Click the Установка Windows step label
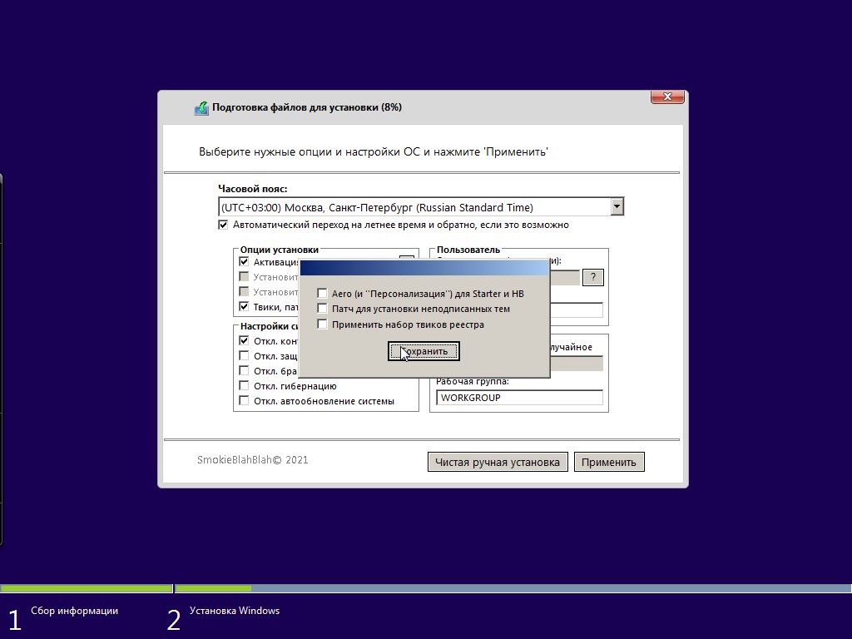852x639 pixels. tap(235, 611)
